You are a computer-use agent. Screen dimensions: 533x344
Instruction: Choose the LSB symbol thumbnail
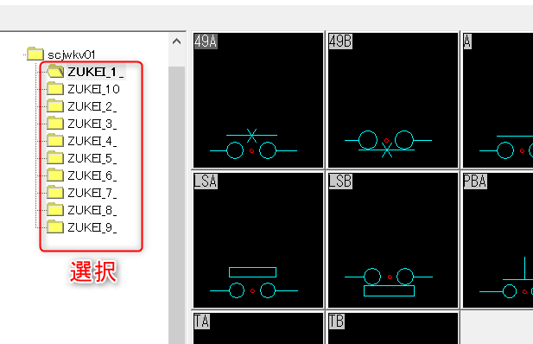pos(393,240)
